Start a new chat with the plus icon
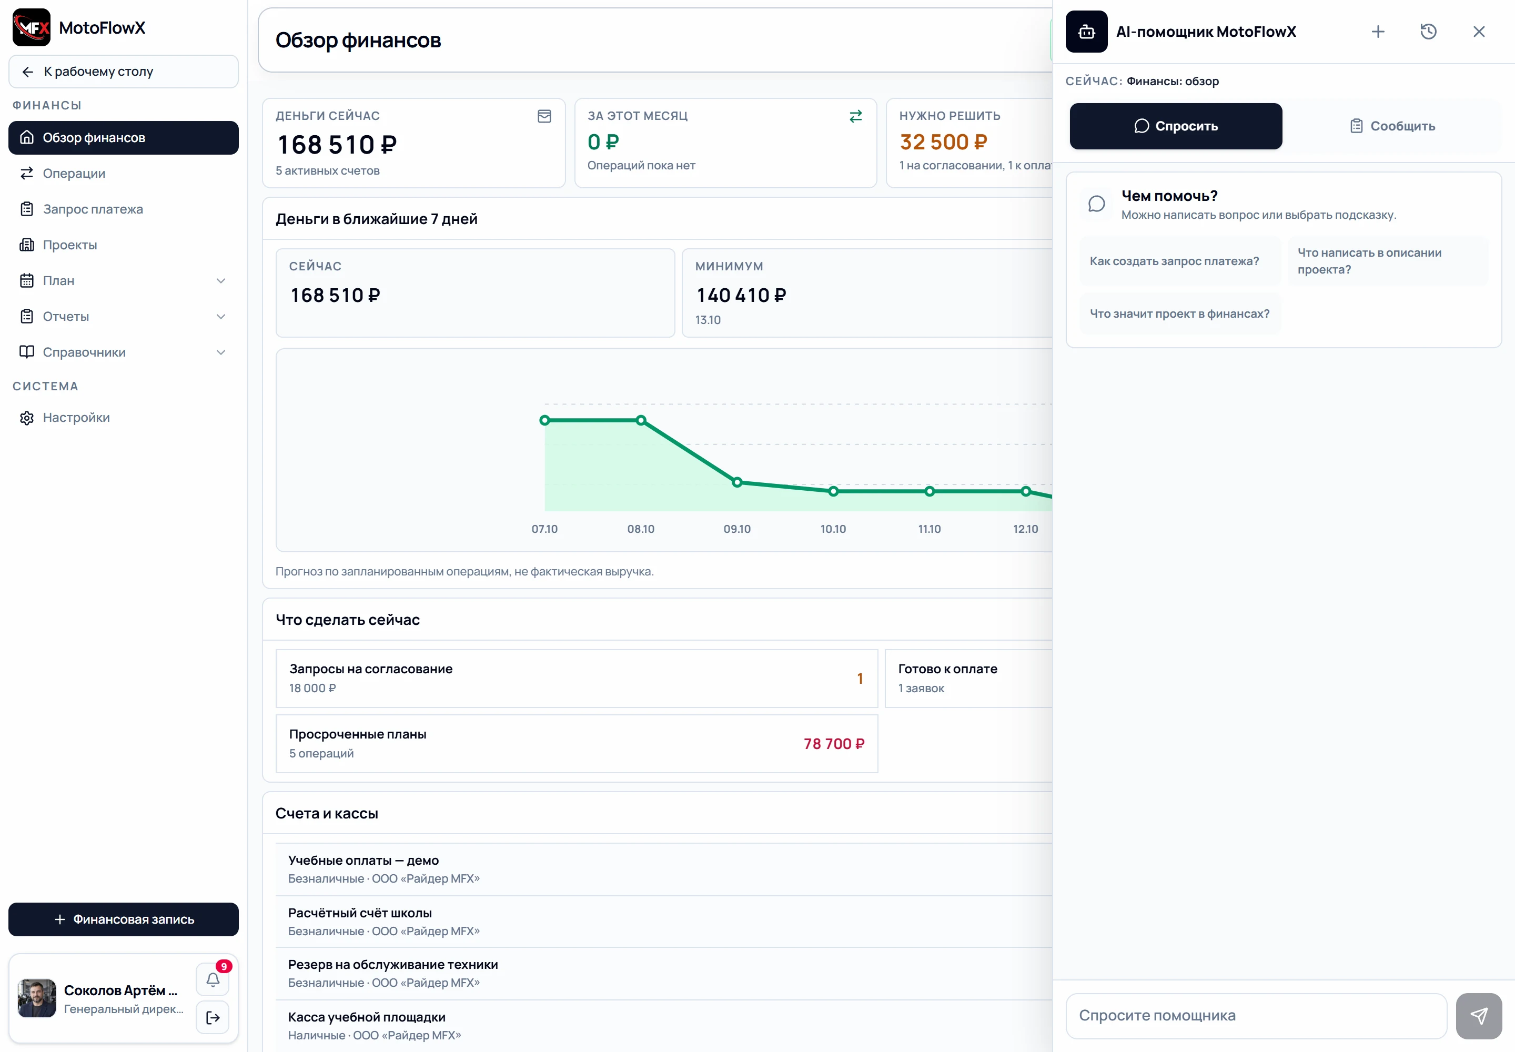This screenshot has width=1515, height=1052. pos(1378,32)
